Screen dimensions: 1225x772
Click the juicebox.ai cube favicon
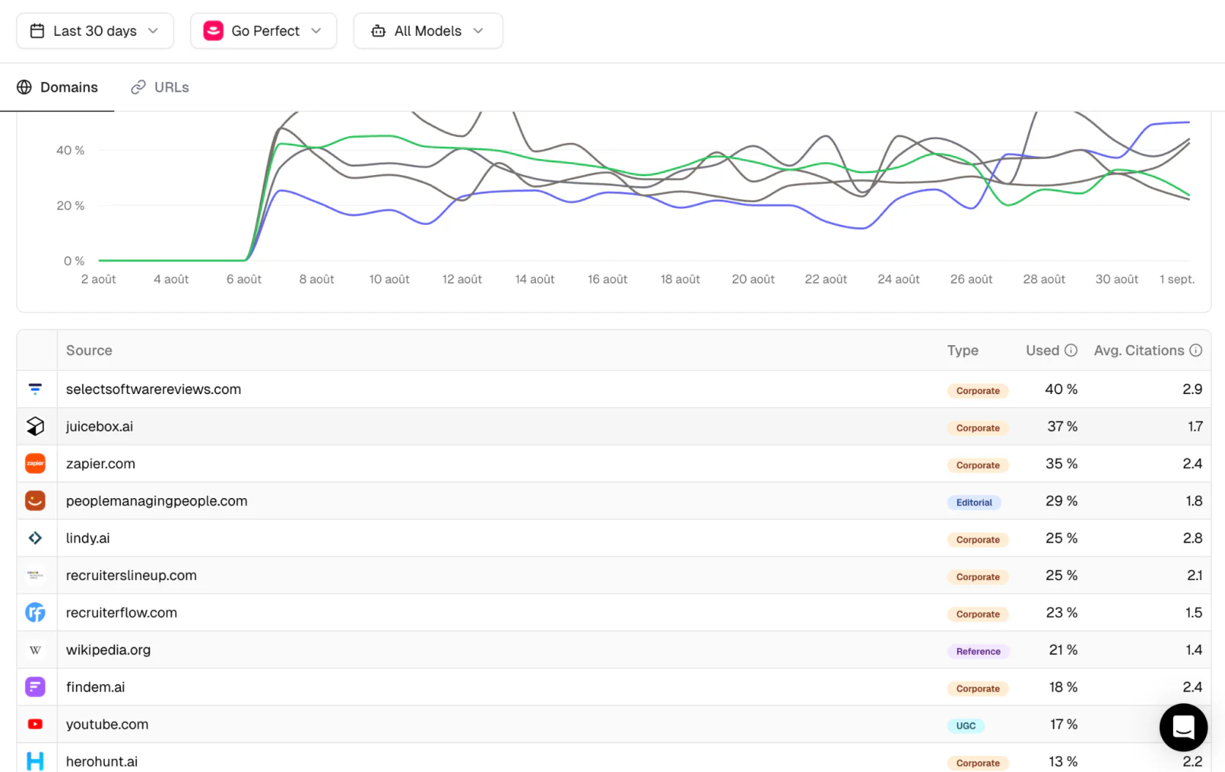pos(35,426)
